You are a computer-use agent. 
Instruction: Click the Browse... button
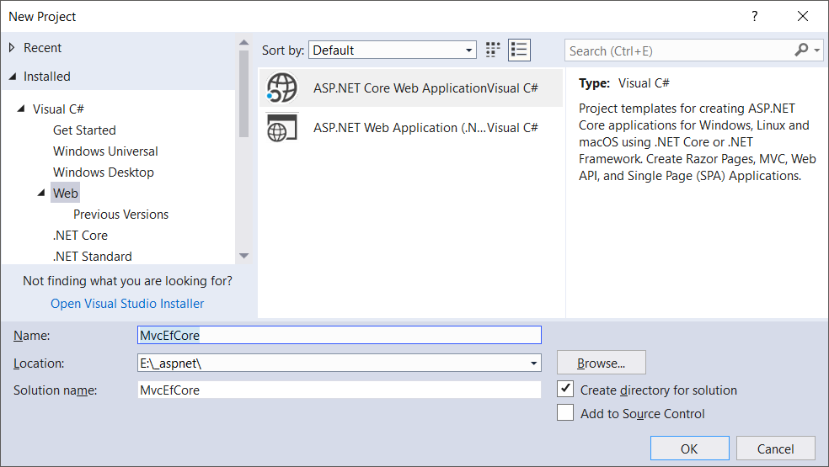tap(602, 363)
